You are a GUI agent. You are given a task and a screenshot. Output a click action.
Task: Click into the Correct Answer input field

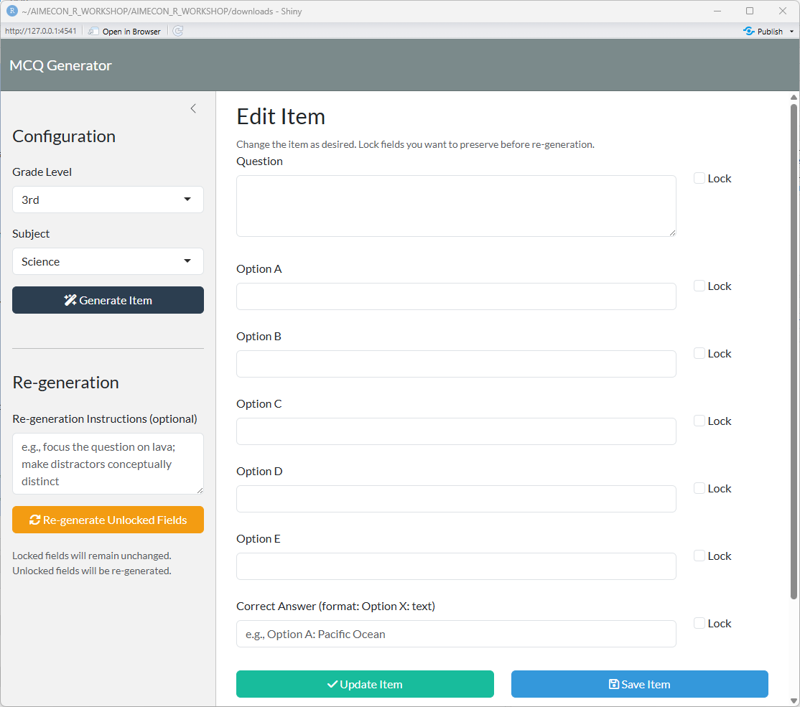(456, 634)
